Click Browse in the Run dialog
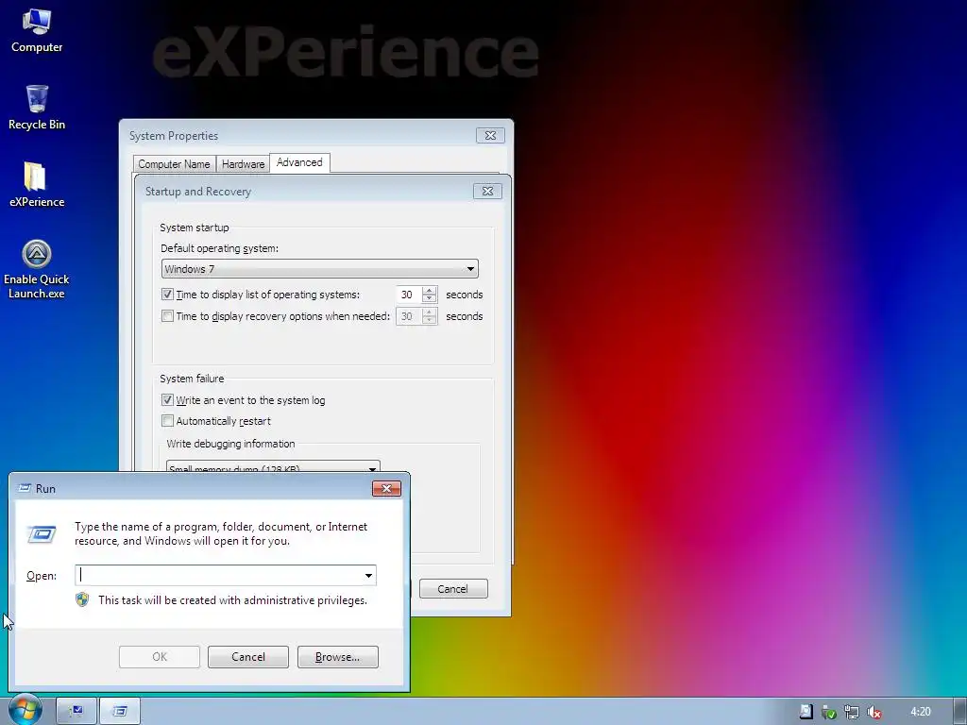967x725 pixels. pos(337,657)
